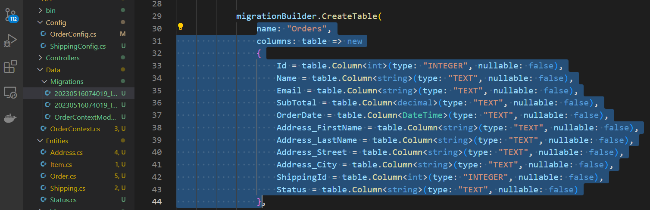Click line number 44 in gutter
Viewport: 650px width, 210px height.
[x=157, y=201]
